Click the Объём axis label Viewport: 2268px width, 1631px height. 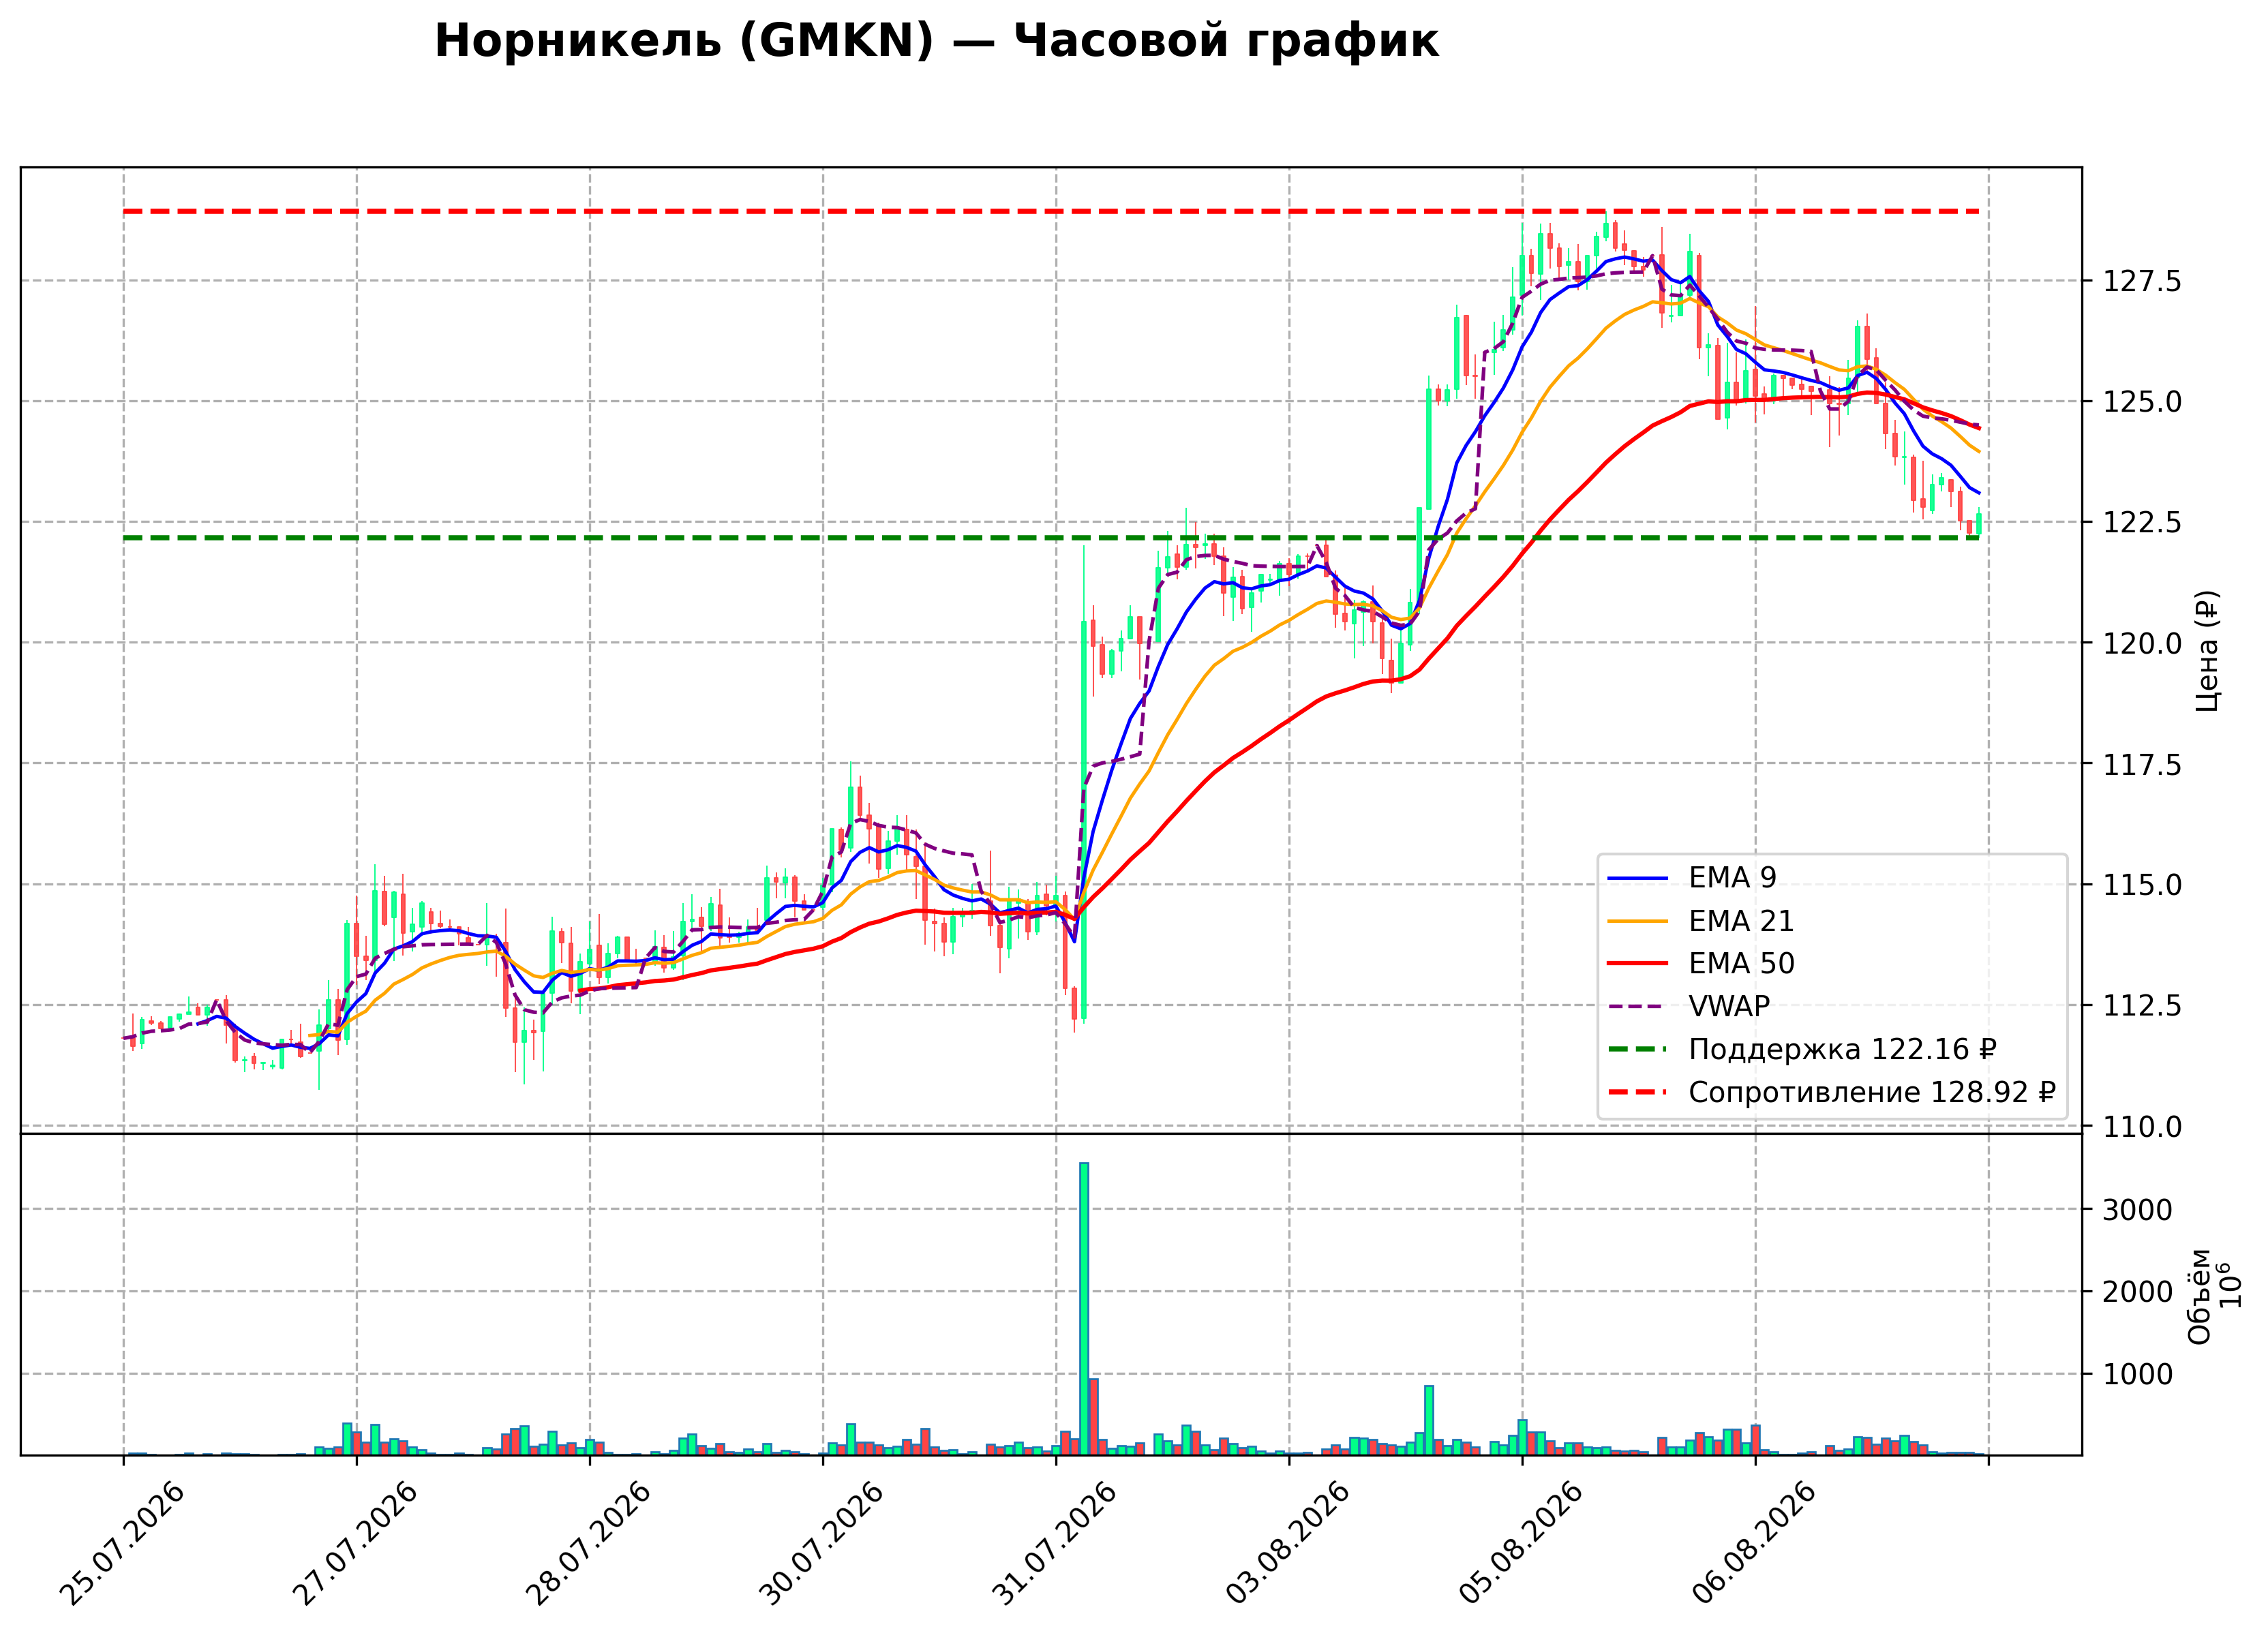[2200, 1296]
